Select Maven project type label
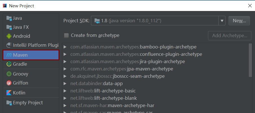Screen dimensions: 255x113 [20, 55]
